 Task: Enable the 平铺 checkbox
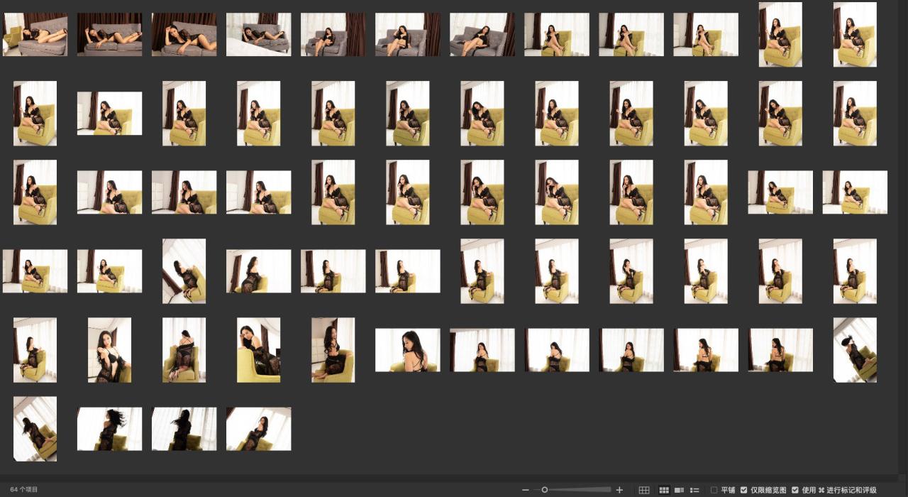click(x=714, y=490)
